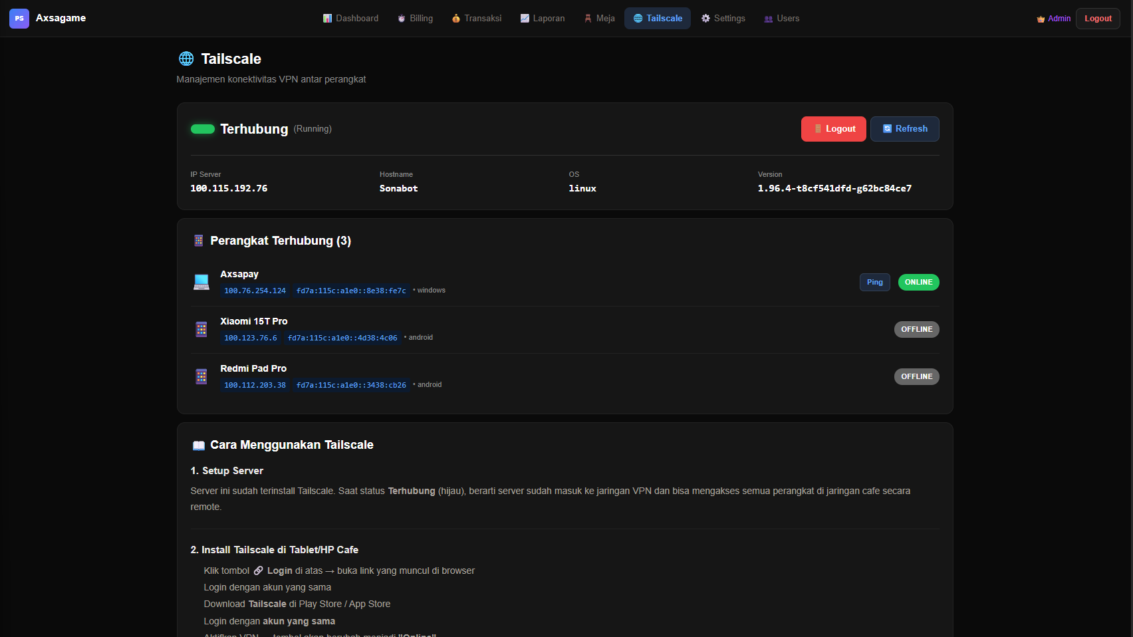Go to the Users tab

[781, 19]
